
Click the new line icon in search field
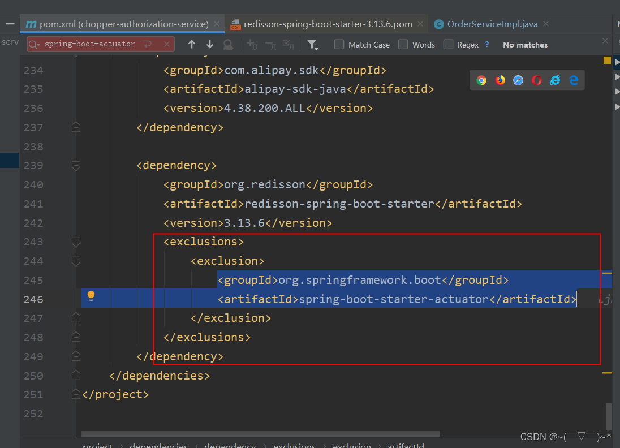click(148, 44)
